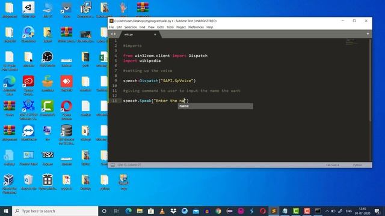Go to next tab using right arrow
This screenshot has height=216, width=385.
(x=115, y=34)
